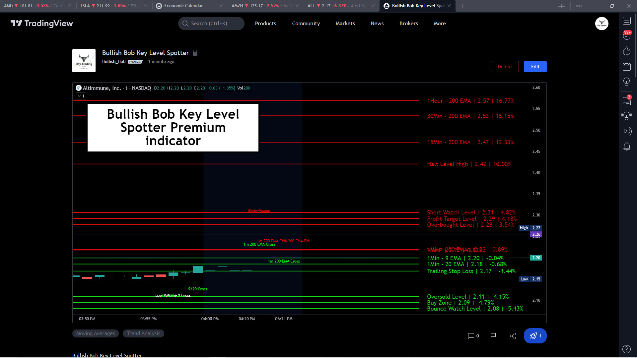Open the notifications bell icon
This screenshot has height=358, width=637.
pyautogui.click(x=627, y=147)
